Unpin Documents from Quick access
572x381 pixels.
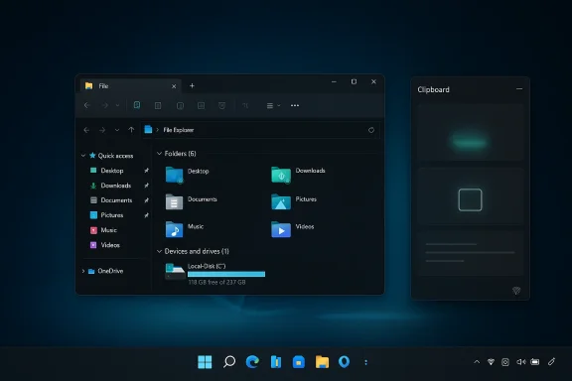[x=146, y=200]
